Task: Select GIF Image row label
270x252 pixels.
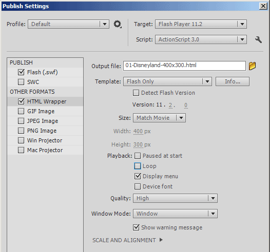Action: tap(41, 111)
